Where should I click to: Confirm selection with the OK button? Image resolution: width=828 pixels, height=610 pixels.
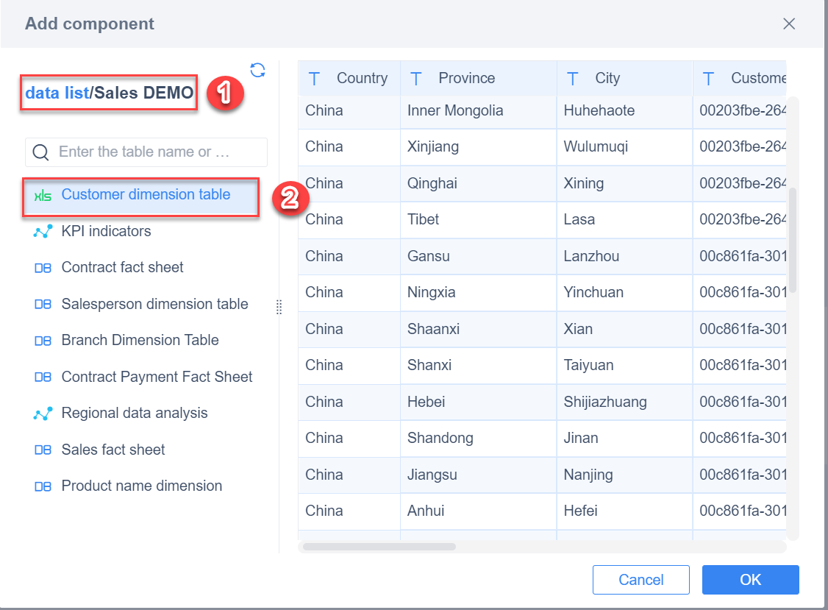[x=750, y=580]
